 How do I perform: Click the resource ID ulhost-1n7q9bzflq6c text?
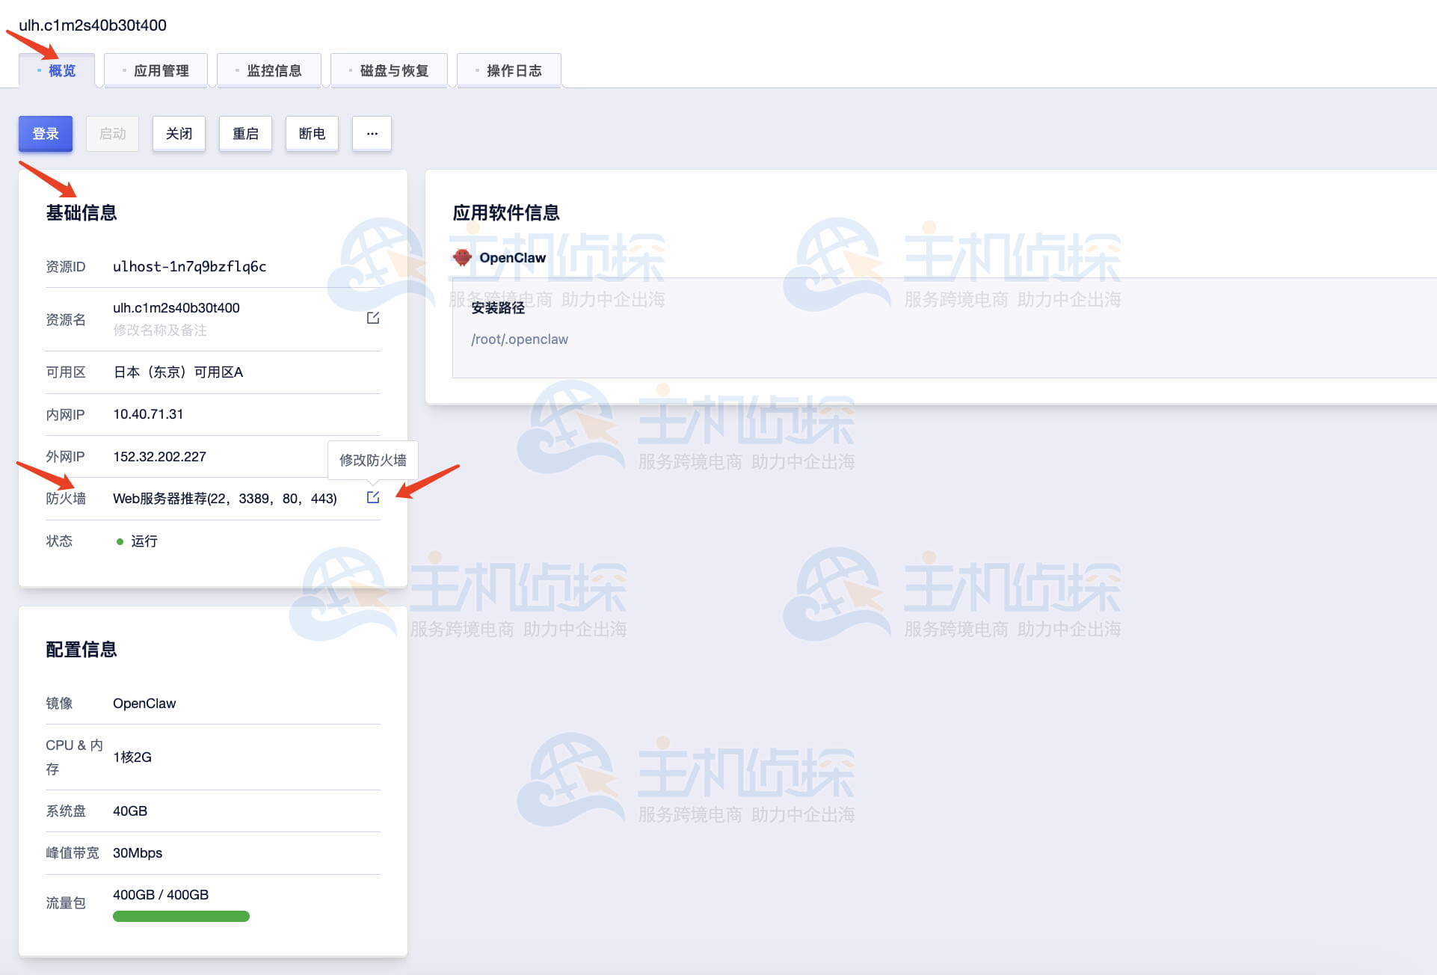pyautogui.click(x=189, y=266)
